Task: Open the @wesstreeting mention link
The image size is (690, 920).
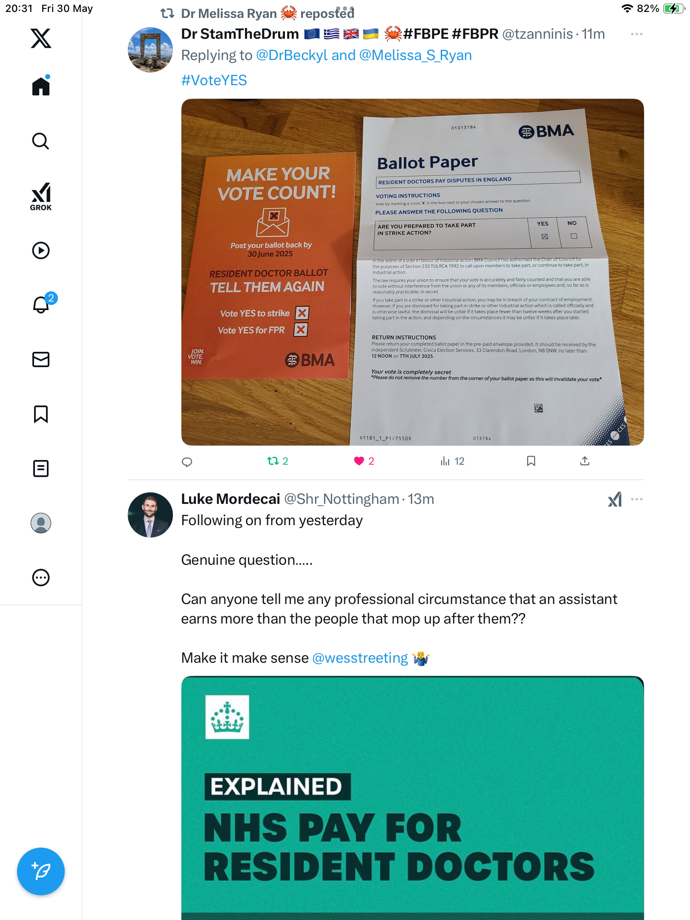Action: tap(360, 658)
